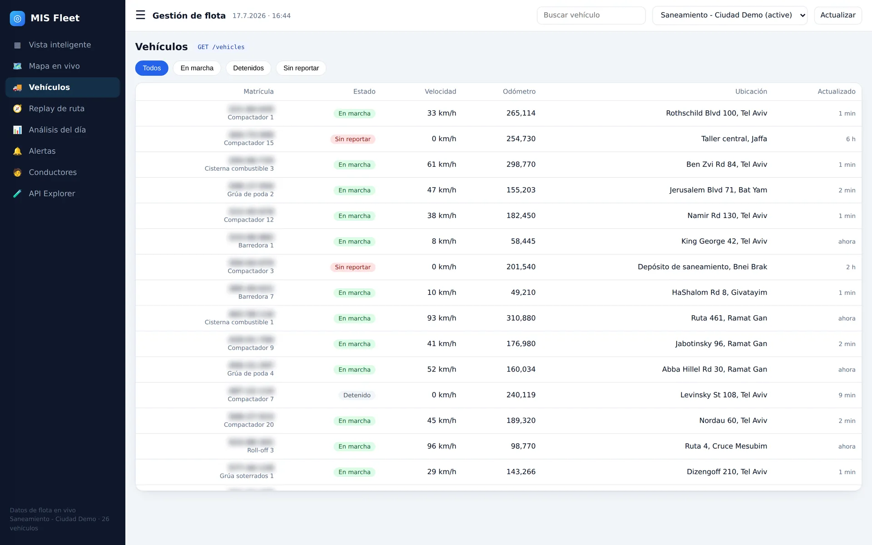Select the Grúa soterrados 1 row label
The image size is (872, 545).
pyautogui.click(x=247, y=476)
